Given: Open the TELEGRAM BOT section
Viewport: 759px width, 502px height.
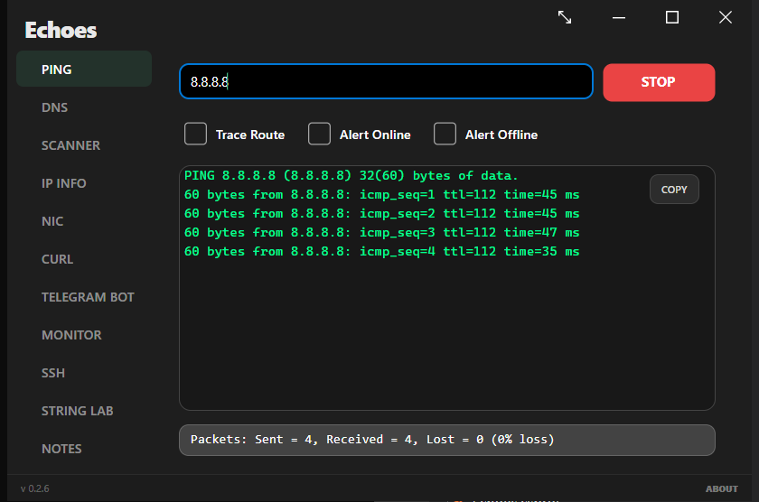Looking at the screenshot, I should coord(88,297).
